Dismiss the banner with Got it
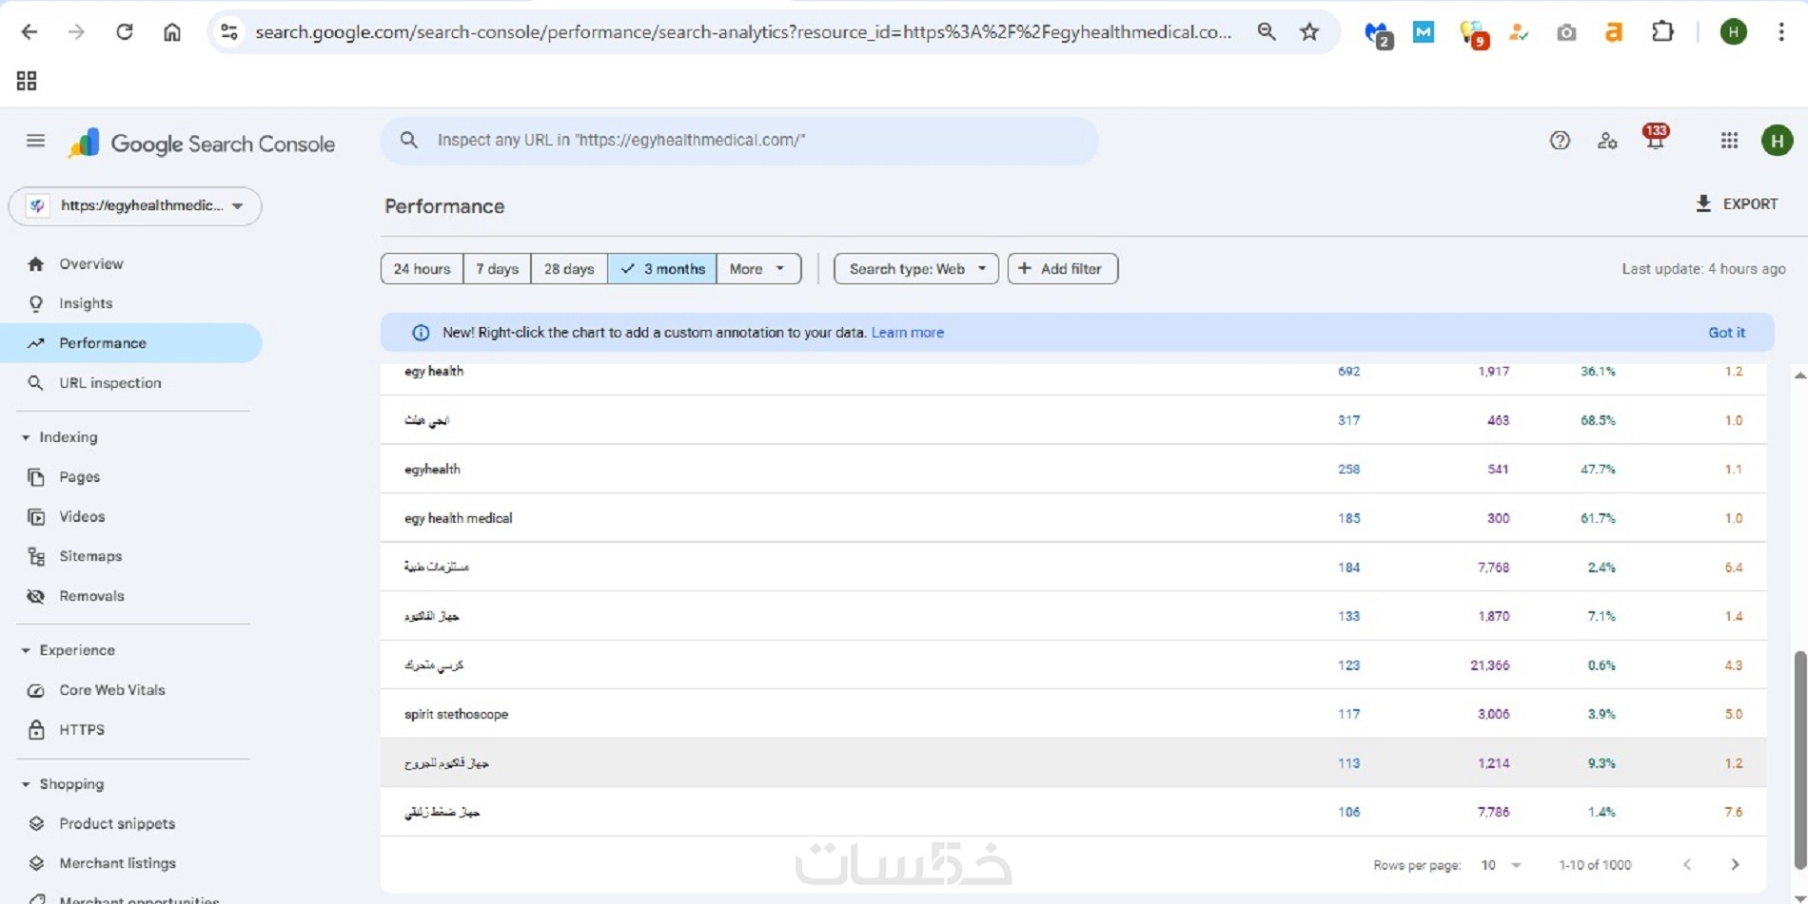 pyautogui.click(x=1726, y=333)
